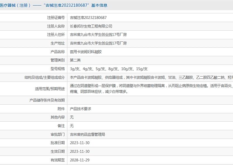The image size is (233, 165).
Task: Click the 审批部门 label
Action: (58, 134)
